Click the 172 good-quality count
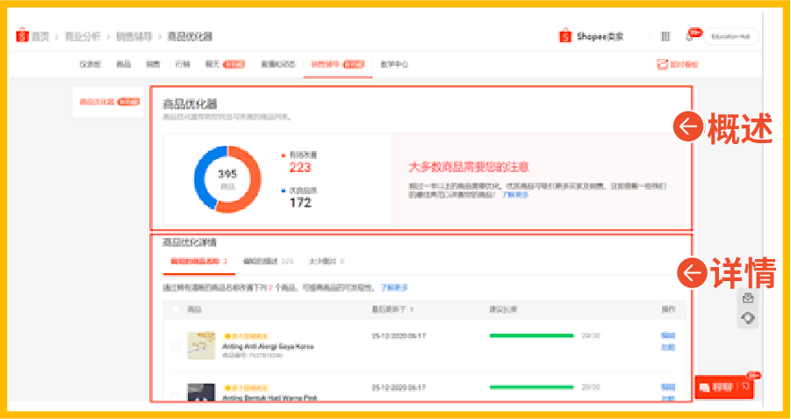The height and width of the screenshot is (419, 791). coord(300,202)
